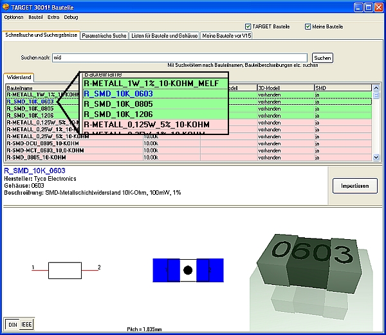The image size is (386, 335).
Task: Sort results by Bauteilname column header
Action: (x=39, y=87)
